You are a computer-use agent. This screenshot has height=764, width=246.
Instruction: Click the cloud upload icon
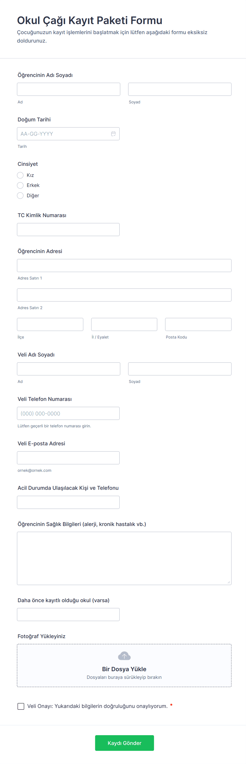124,656
